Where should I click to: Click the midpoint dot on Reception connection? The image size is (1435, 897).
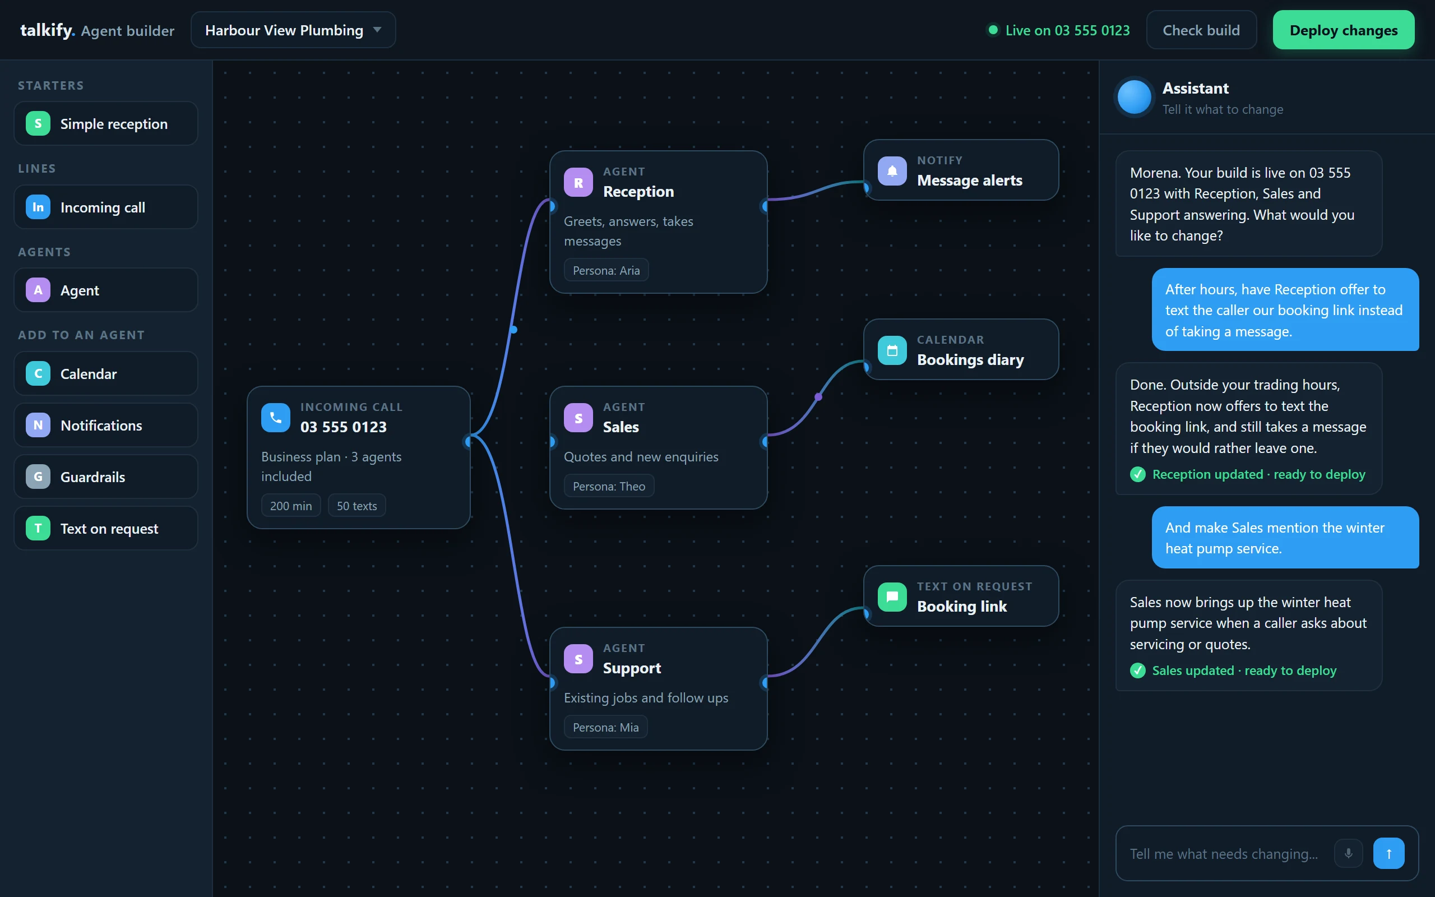pos(513,329)
